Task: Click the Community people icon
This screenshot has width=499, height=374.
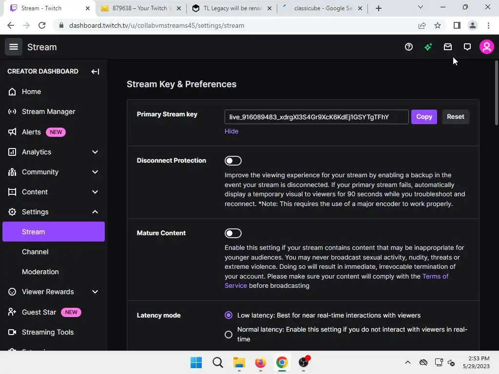Action: [x=12, y=172]
